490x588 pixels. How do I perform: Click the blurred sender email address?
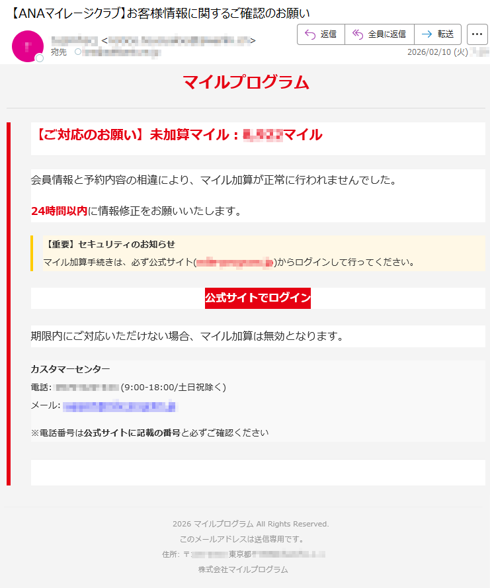[x=180, y=40]
